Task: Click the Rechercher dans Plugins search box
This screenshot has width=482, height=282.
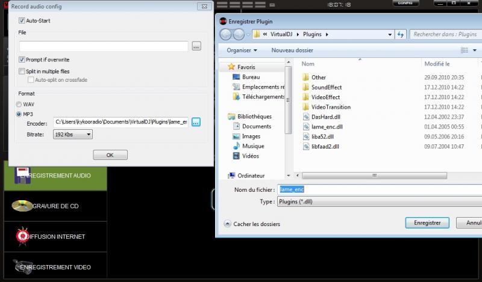Action: (446, 34)
